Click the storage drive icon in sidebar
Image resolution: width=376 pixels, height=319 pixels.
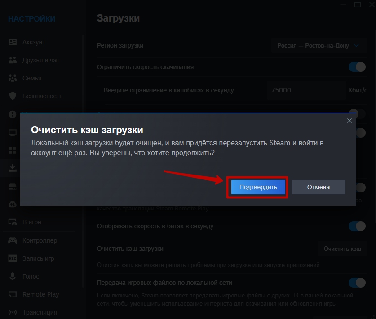point(13,186)
